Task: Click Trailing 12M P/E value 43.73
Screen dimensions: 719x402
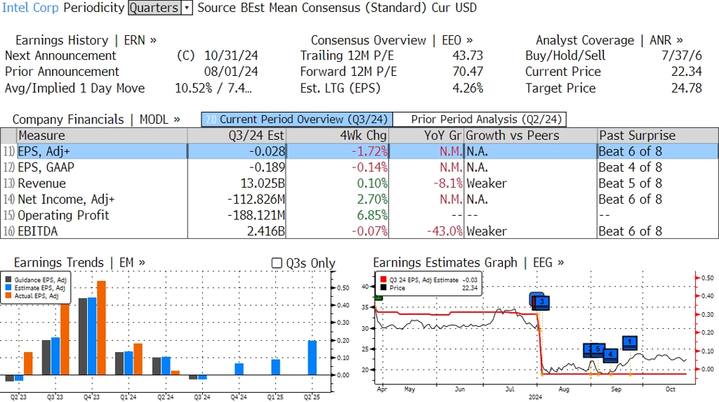Action: tap(468, 56)
